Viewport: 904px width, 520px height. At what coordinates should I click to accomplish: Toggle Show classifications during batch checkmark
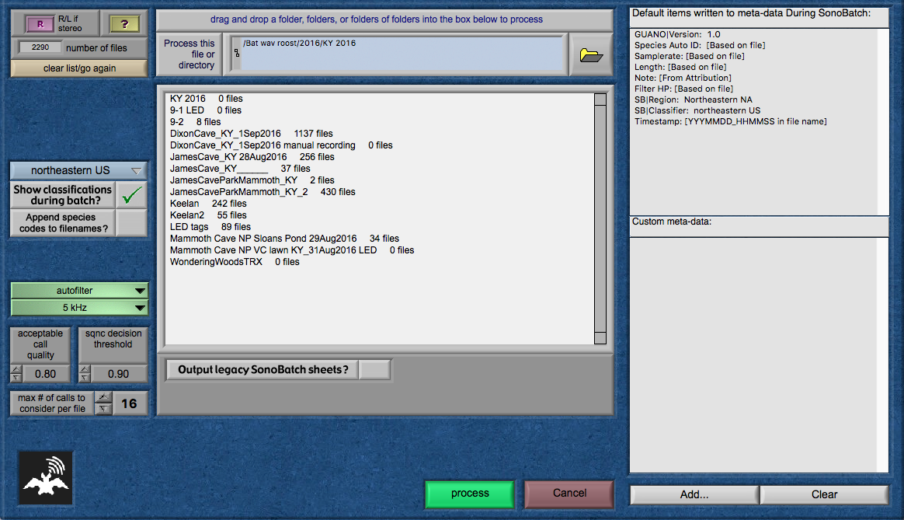pos(131,195)
